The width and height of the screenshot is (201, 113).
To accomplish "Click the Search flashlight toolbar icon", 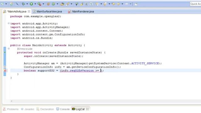I will tap(68, 4).
